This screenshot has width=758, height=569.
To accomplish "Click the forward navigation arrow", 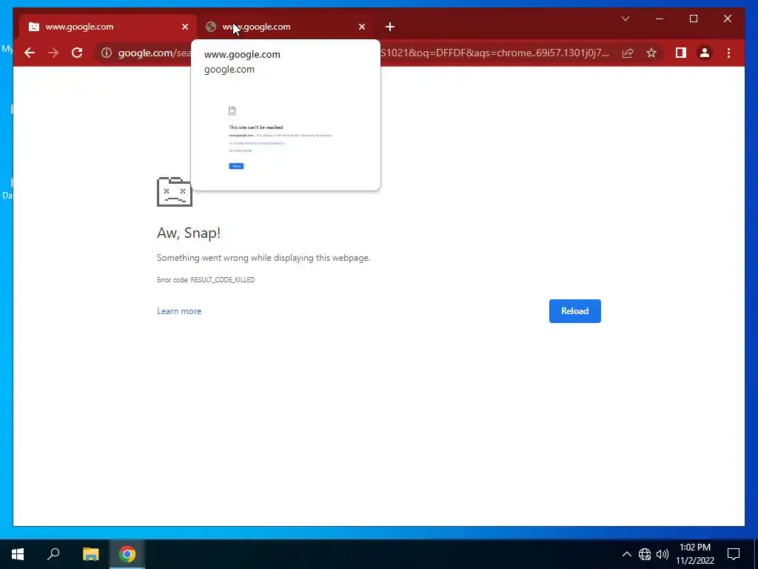I will coord(53,53).
